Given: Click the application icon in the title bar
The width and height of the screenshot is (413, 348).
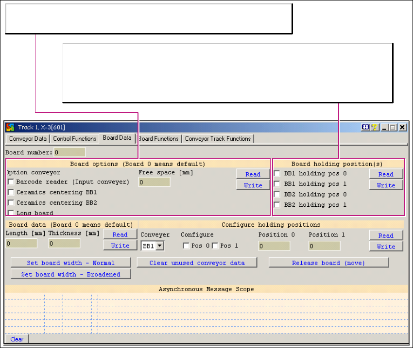Looking at the screenshot, I should 10,127.
